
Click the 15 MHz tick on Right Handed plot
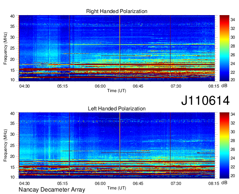[13, 70]
